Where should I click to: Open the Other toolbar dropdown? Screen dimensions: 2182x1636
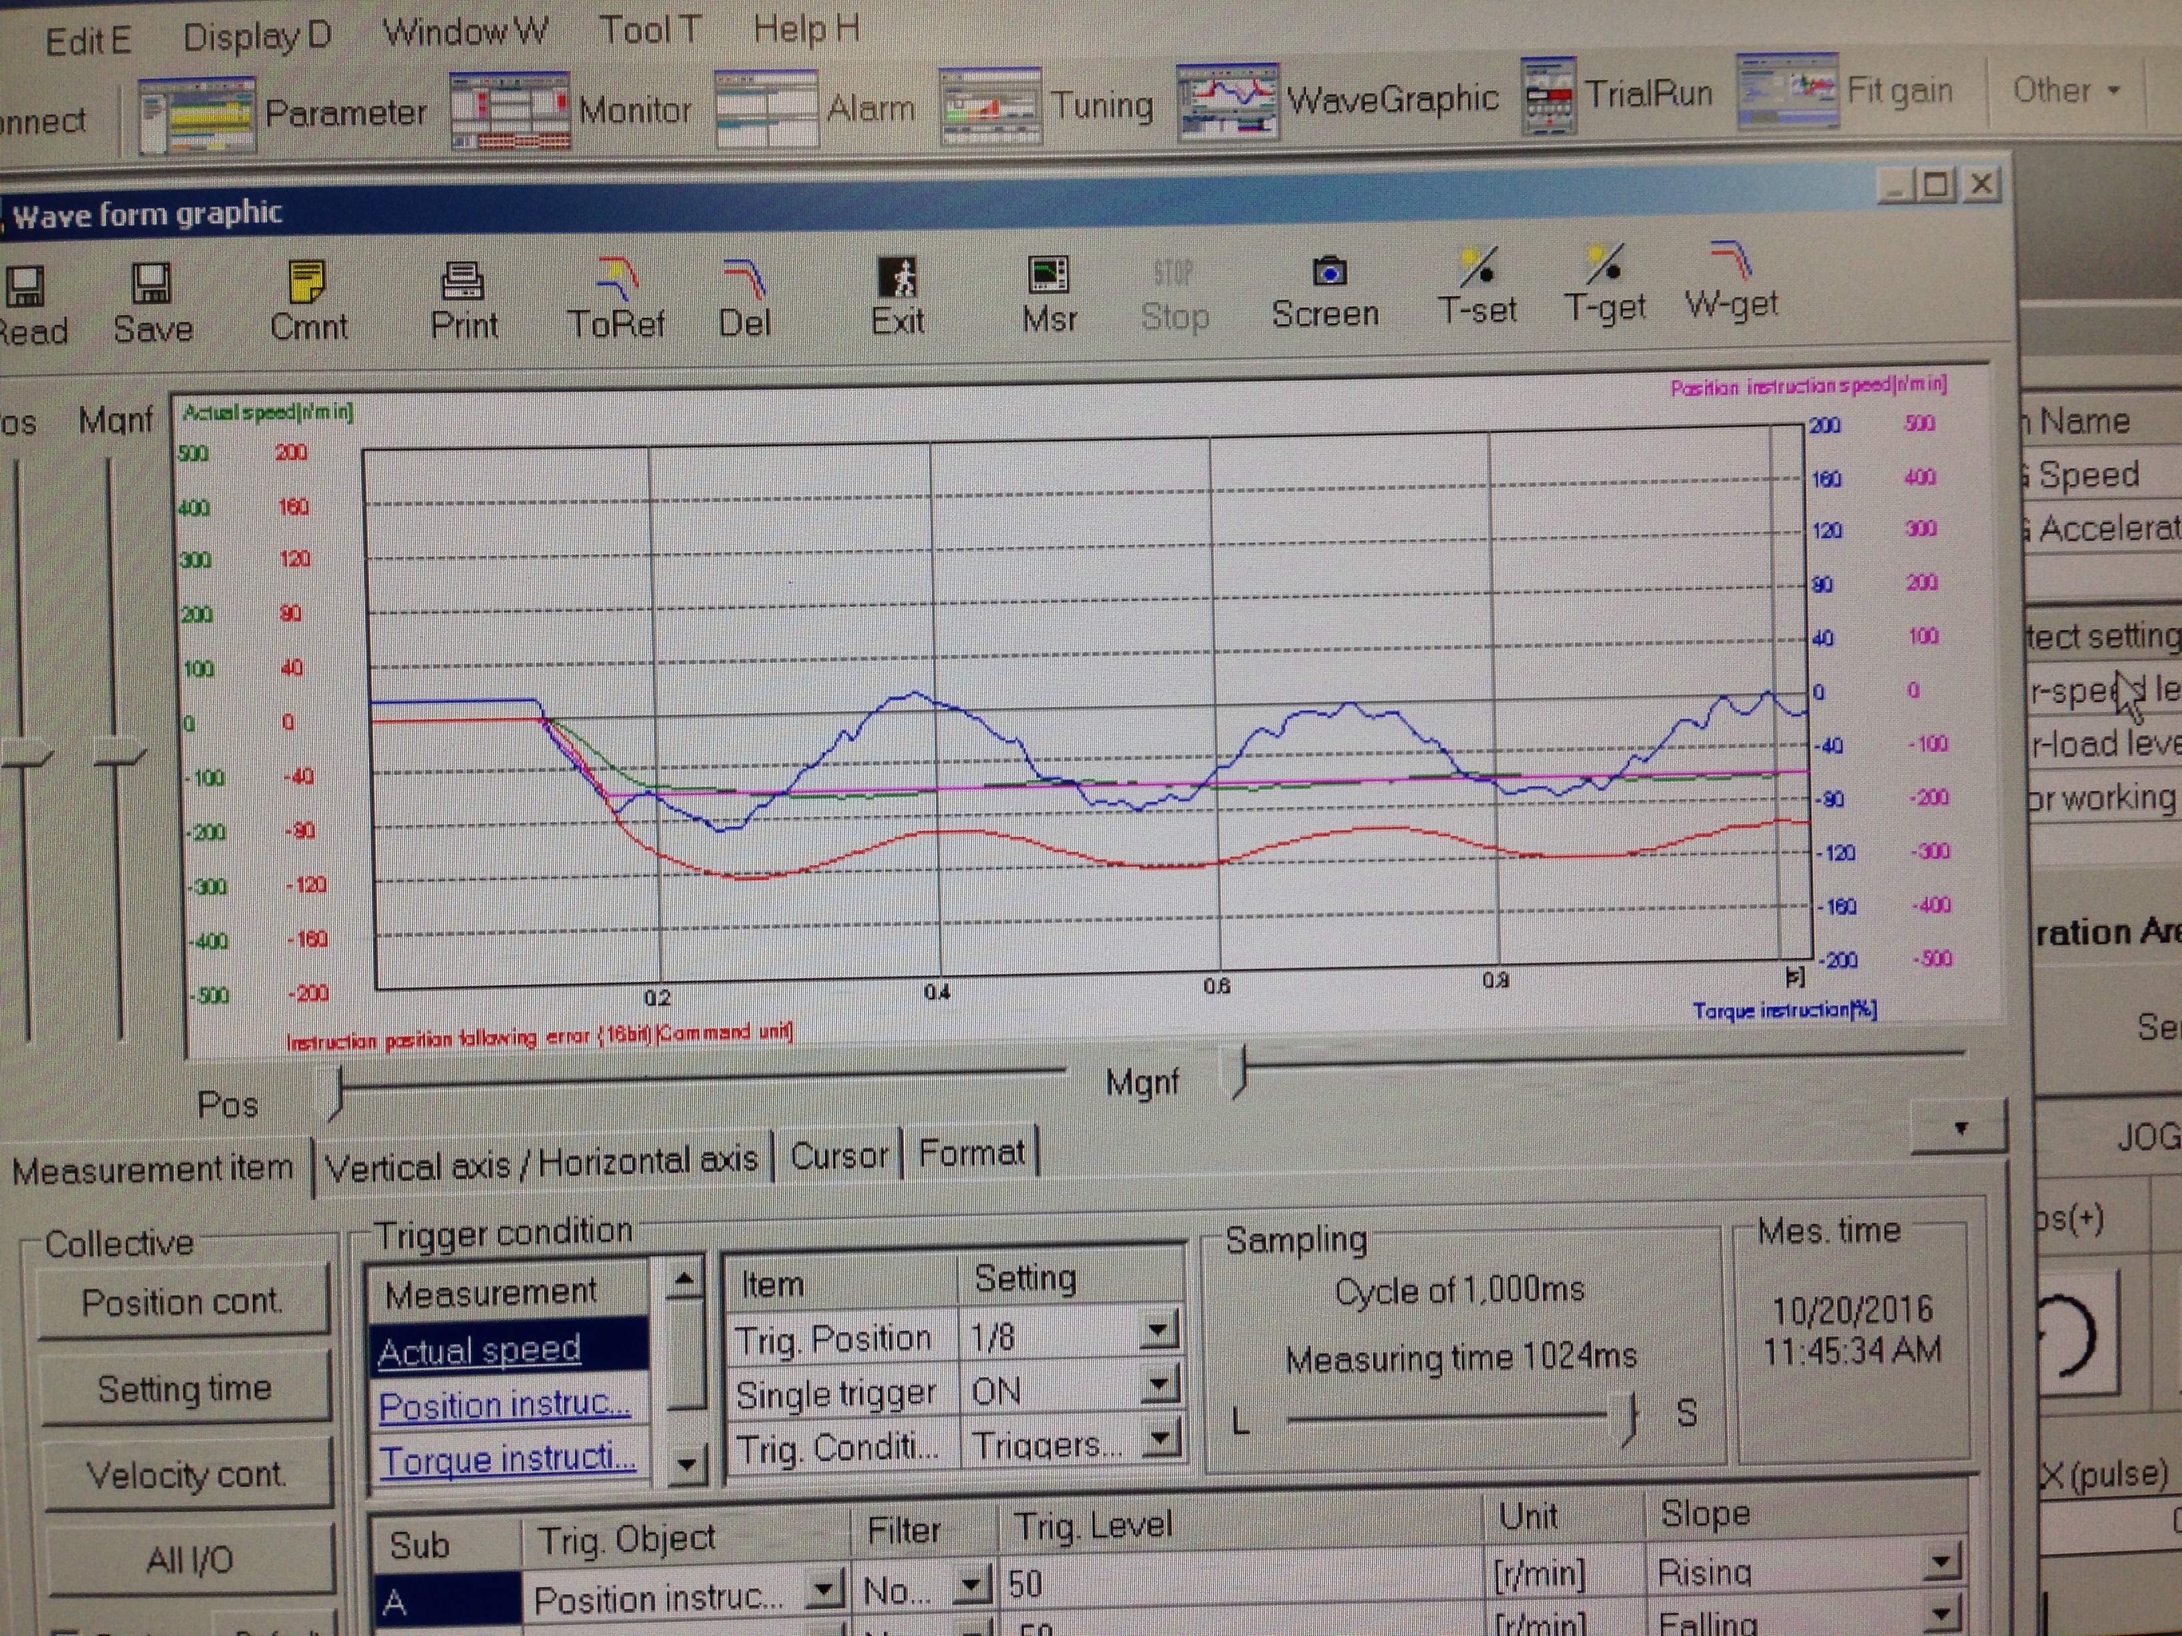2066,91
